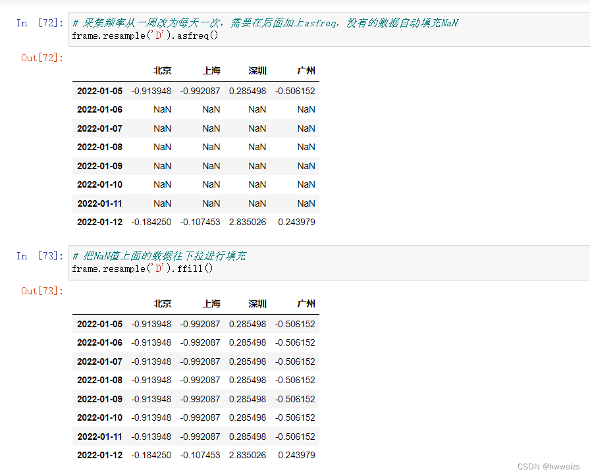Click value 2.835026 in Out[72] last row
This screenshot has height=476, width=590.
coord(248,223)
